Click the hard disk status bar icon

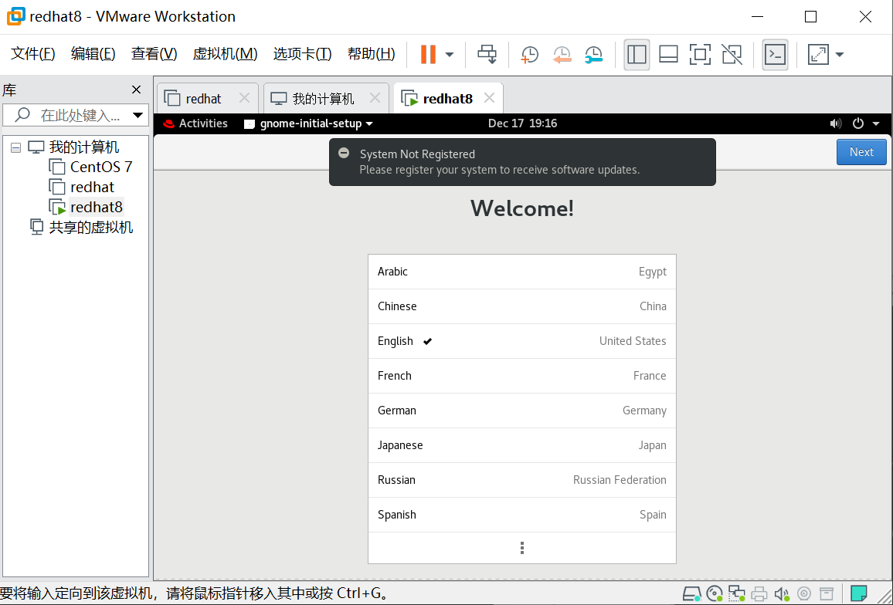click(691, 593)
